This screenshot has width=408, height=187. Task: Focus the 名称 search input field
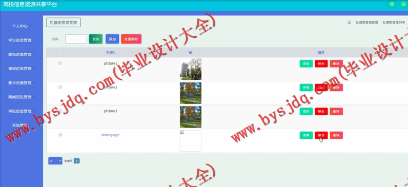(76, 39)
